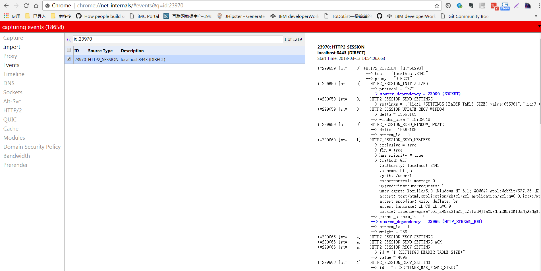Open the iMC Portal bookmark
The width and height of the screenshot is (541, 271).
tap(144, 16)
